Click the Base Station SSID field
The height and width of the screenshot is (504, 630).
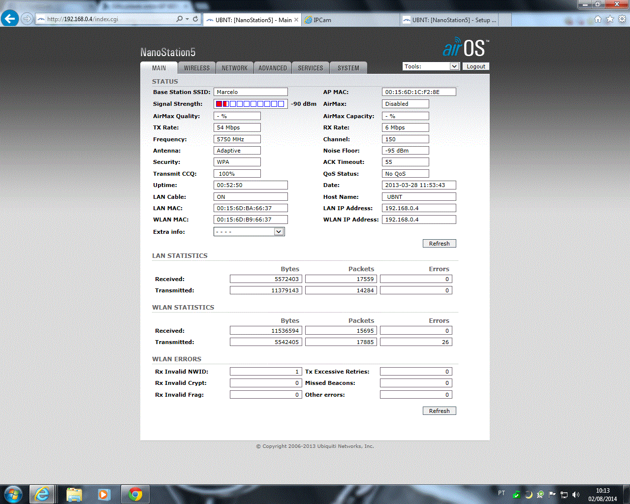point(251,92)
